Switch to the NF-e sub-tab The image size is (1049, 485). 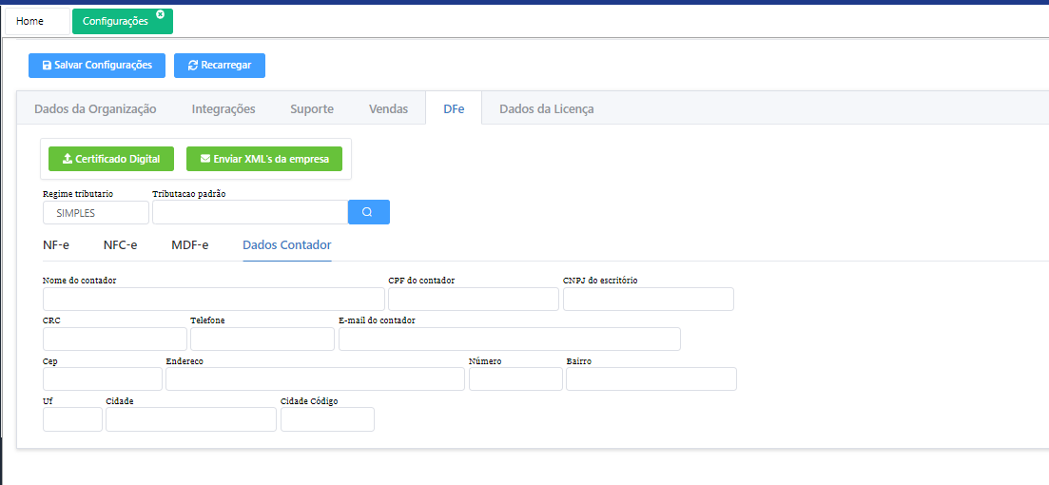[56, 244]
